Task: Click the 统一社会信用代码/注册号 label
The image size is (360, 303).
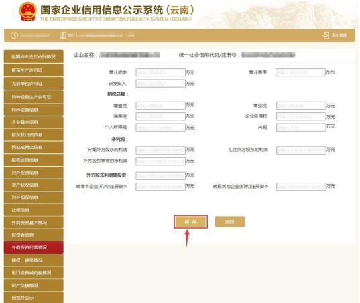Action: [209, 55]
